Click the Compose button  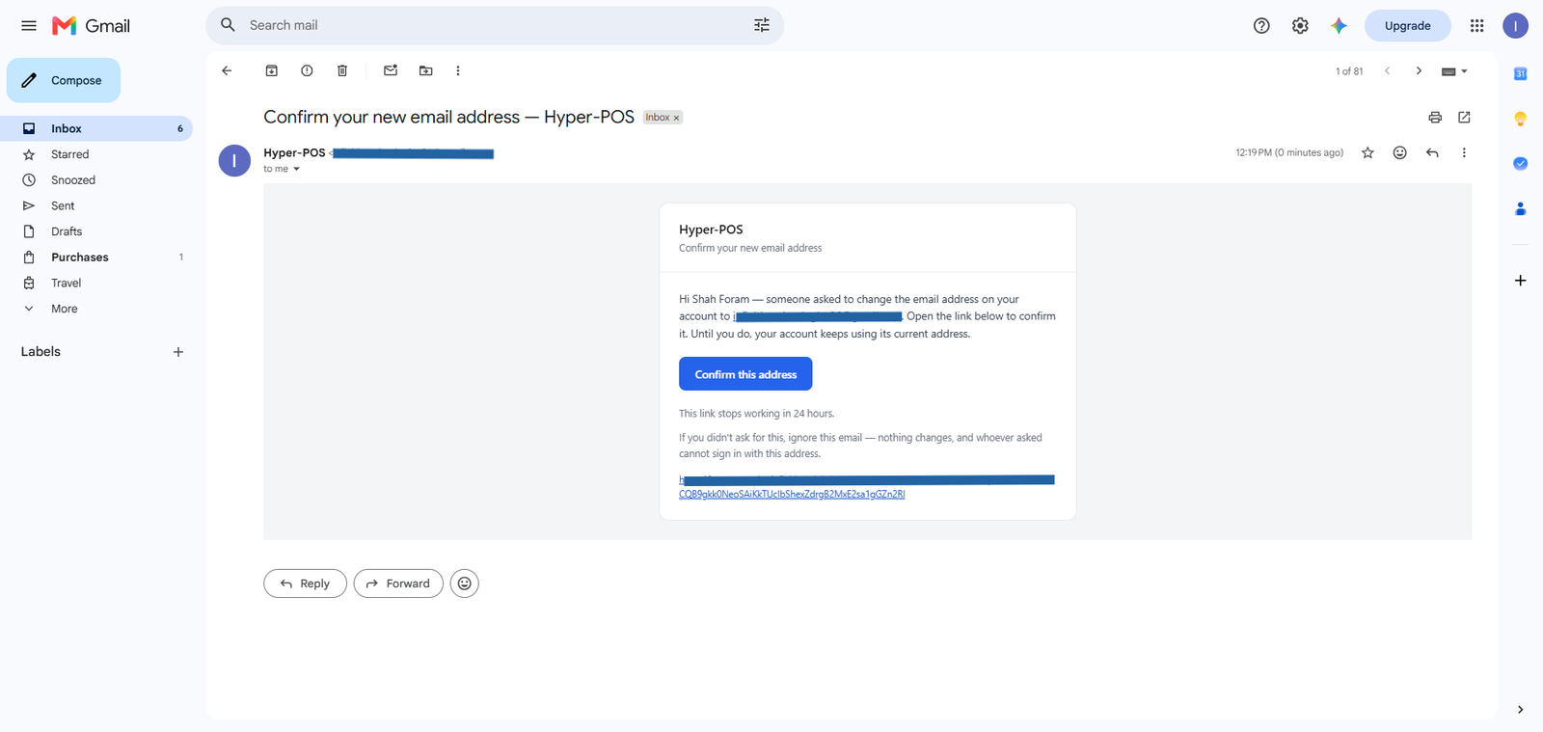click(64, 80)
